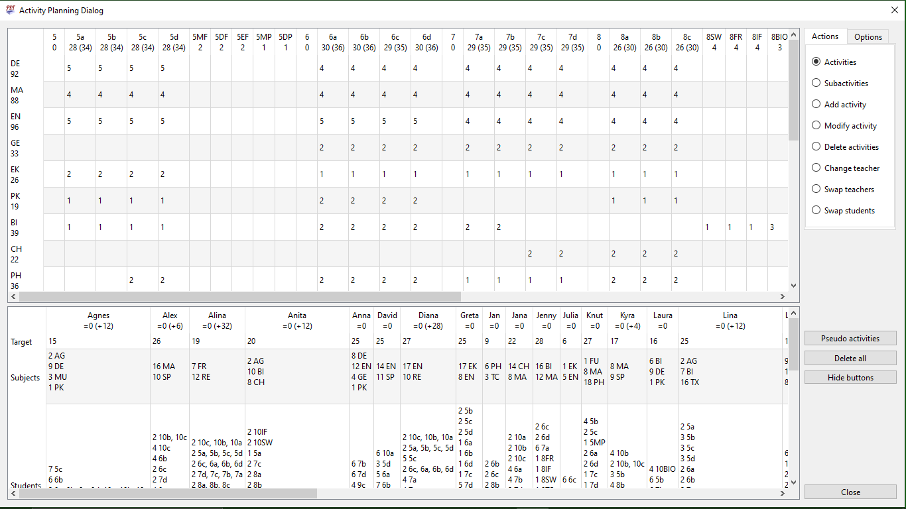Click the DE subject row header in the upper table

click(26, 69)
